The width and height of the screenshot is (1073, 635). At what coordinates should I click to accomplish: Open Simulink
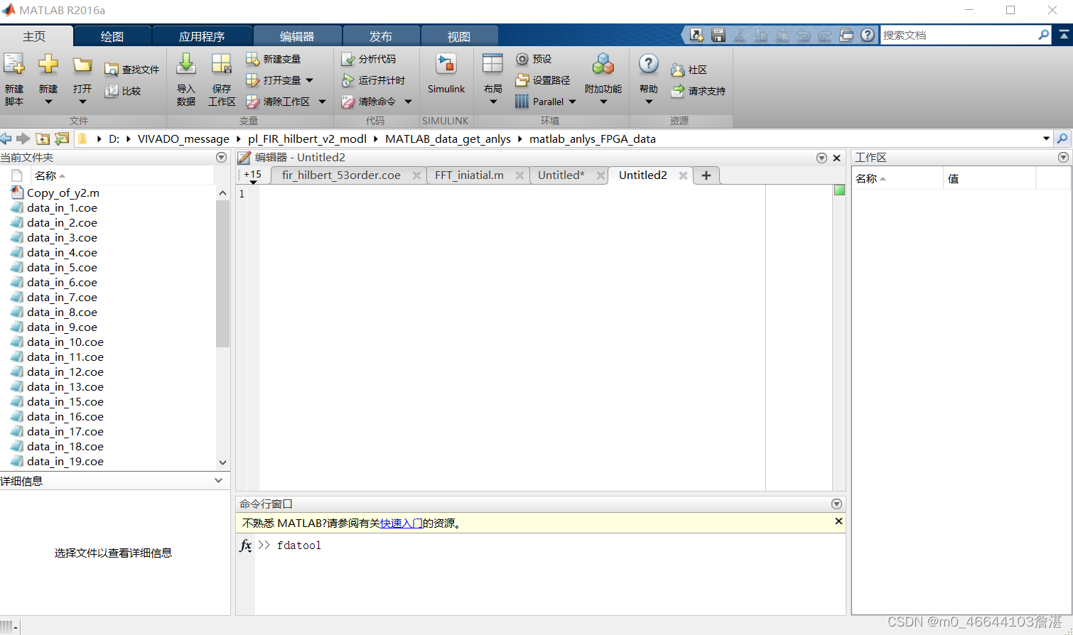tap(446, 73)
